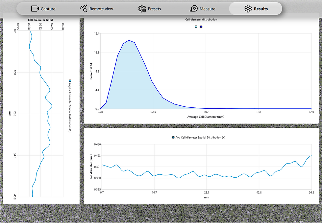Click the 28.7 mm axis tick

[207, 192]
